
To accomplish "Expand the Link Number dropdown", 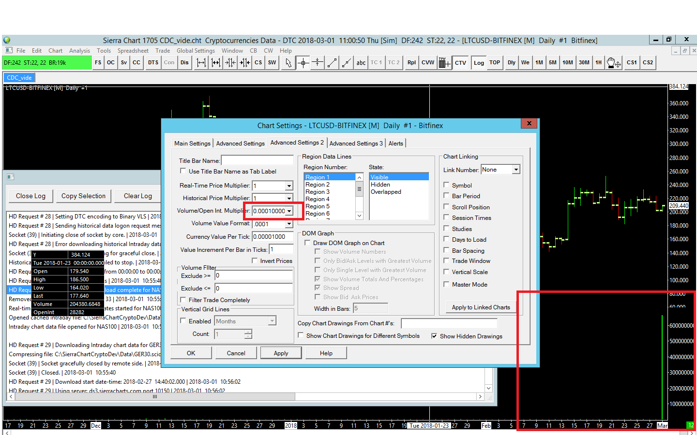I will (516, 170).
